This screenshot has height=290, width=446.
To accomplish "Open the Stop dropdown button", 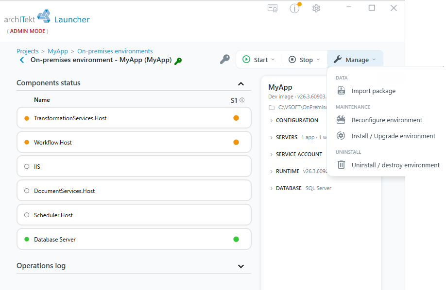I will point(305,60).
